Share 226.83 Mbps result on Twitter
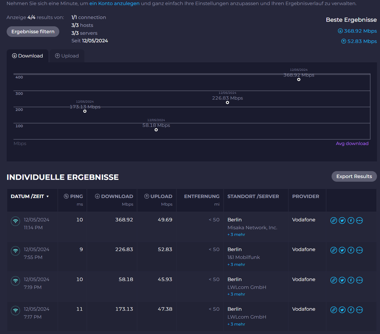The width and height of the screenshot is (380, 334). tap(342, 250)
